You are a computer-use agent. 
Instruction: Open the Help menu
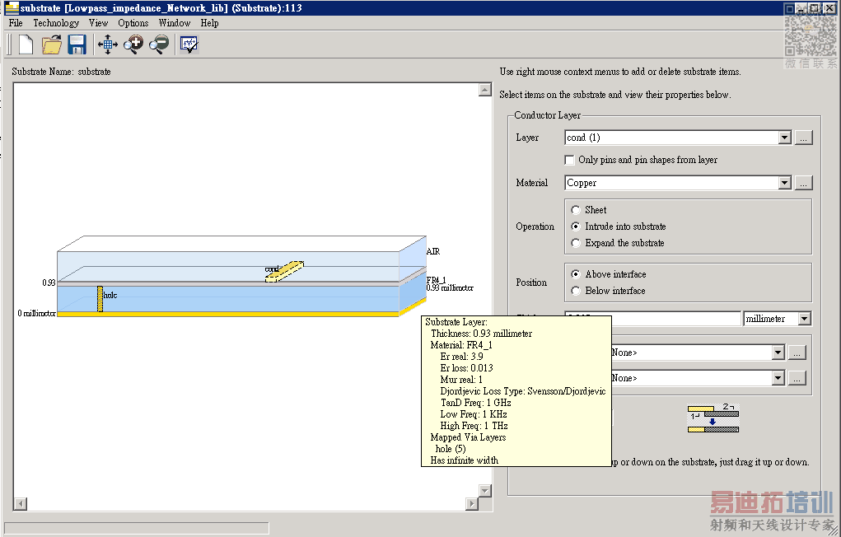click(x=209, y=23)
